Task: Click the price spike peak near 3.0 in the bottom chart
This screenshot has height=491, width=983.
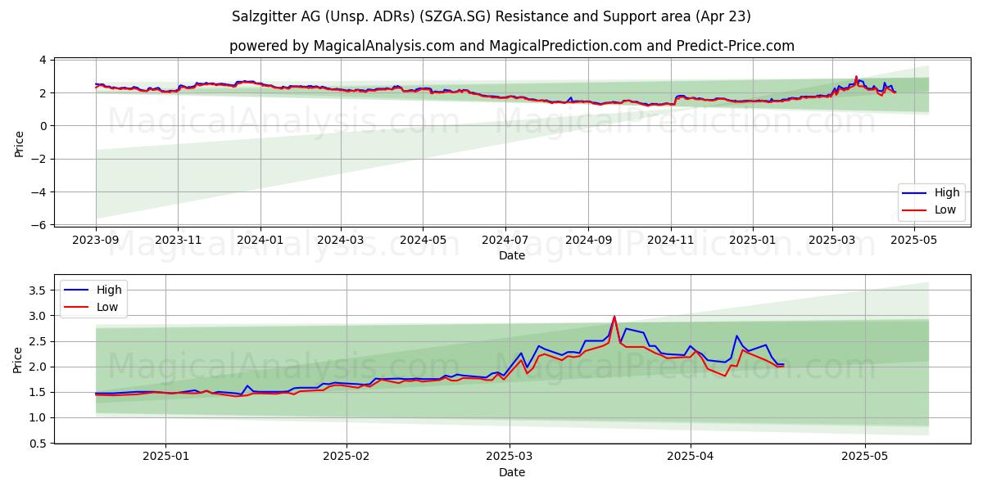Action: point(614,317)
